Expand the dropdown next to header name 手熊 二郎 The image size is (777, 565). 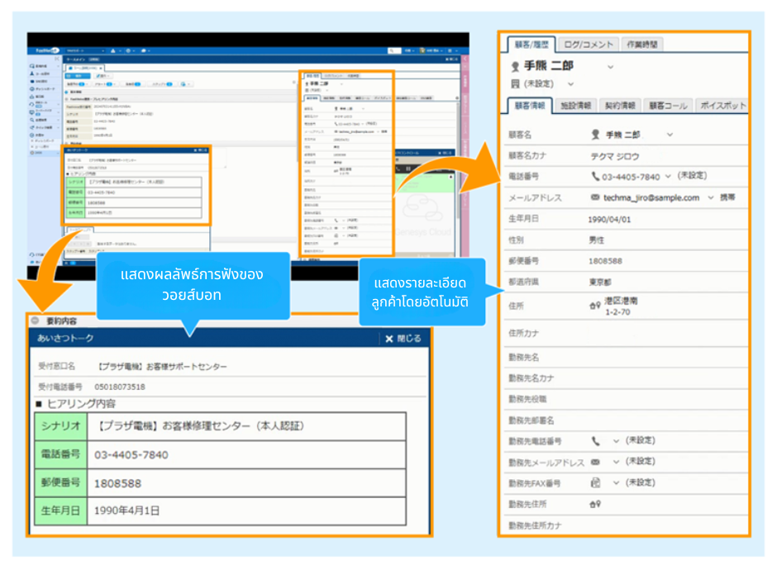(611, 66)
